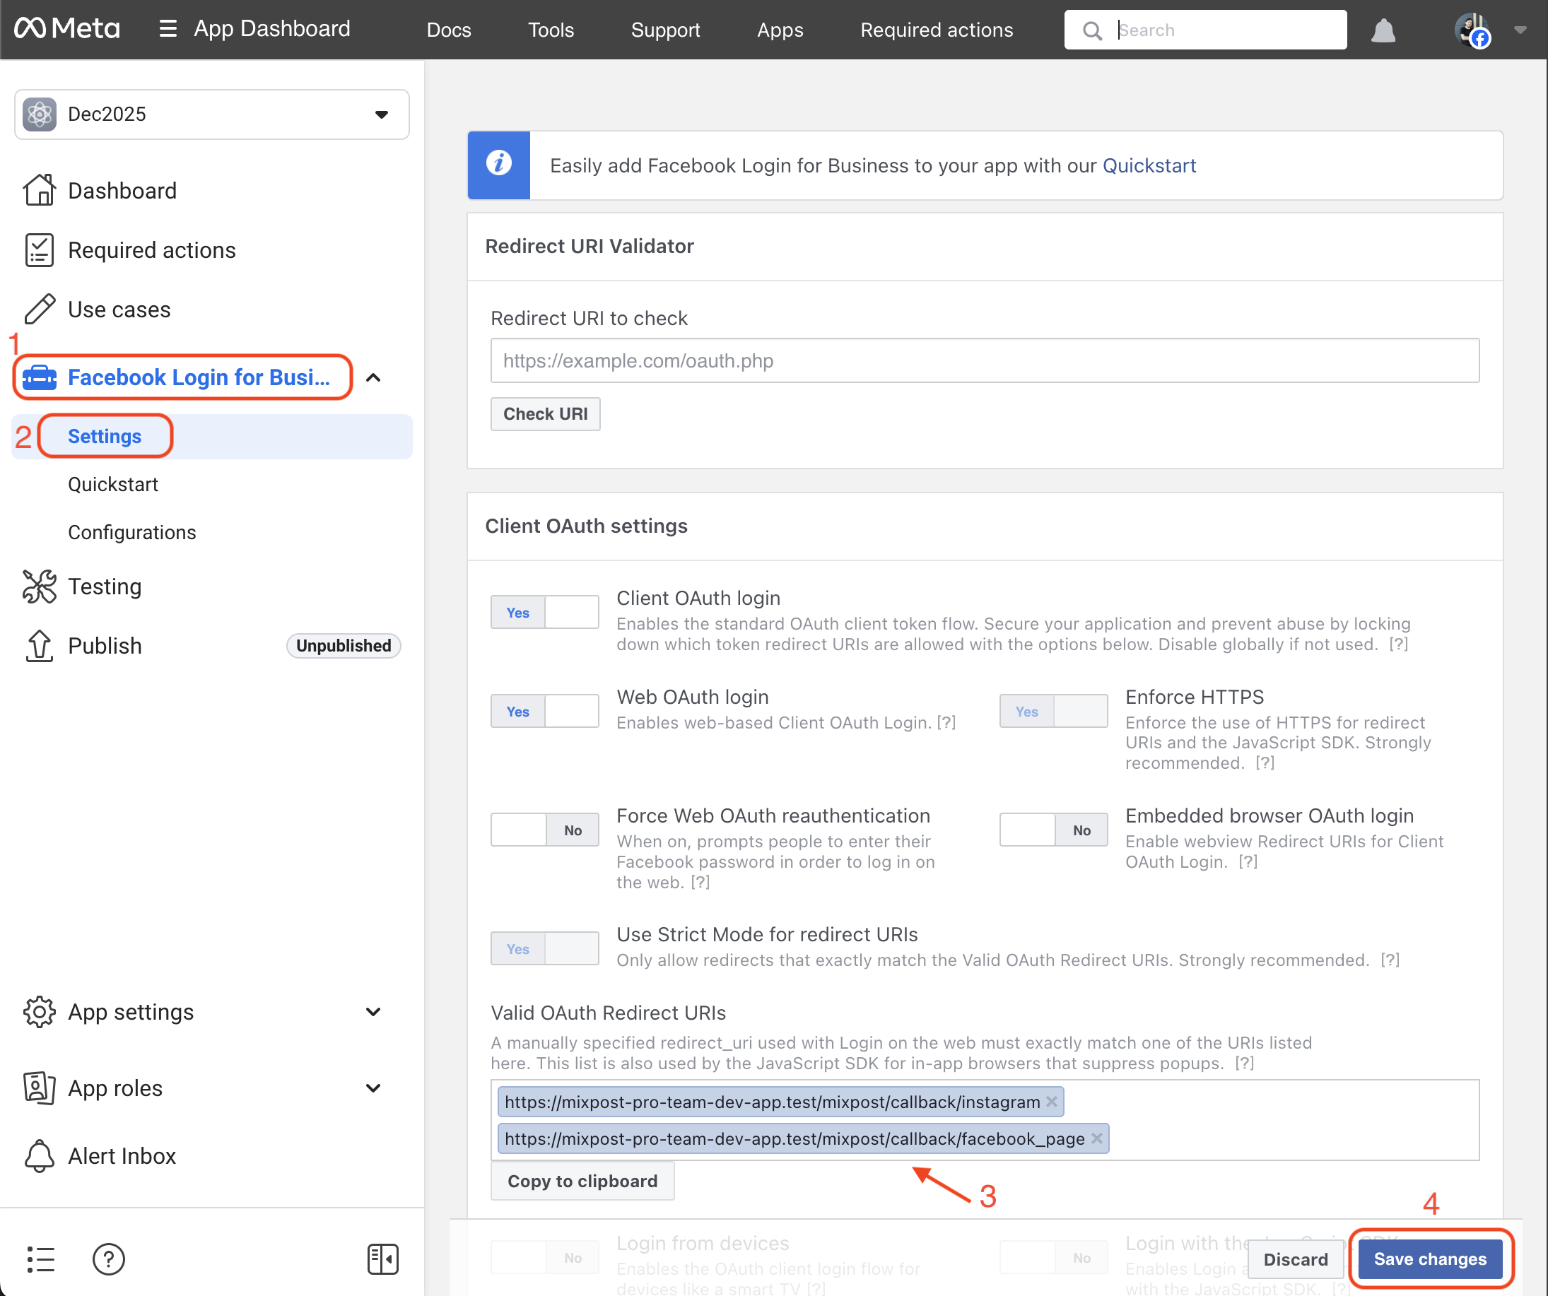
Task: Click the Redirect URI to check field
Action: 984,360
